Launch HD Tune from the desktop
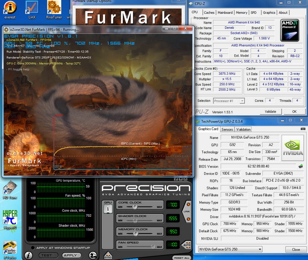 click(10, 190)
